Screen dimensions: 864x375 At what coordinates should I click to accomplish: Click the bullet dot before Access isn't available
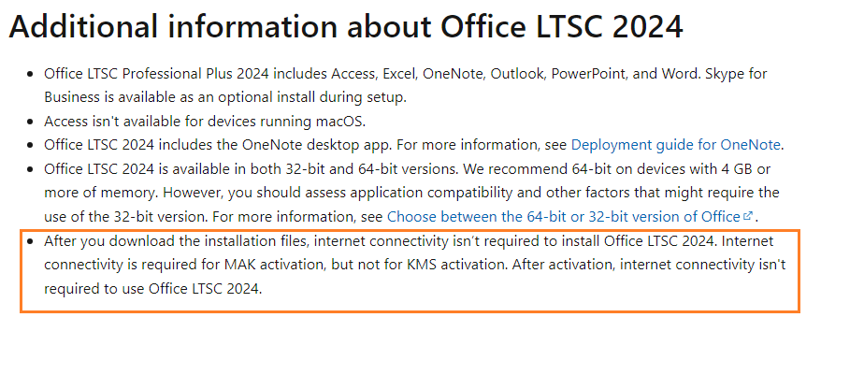point(30,122)
